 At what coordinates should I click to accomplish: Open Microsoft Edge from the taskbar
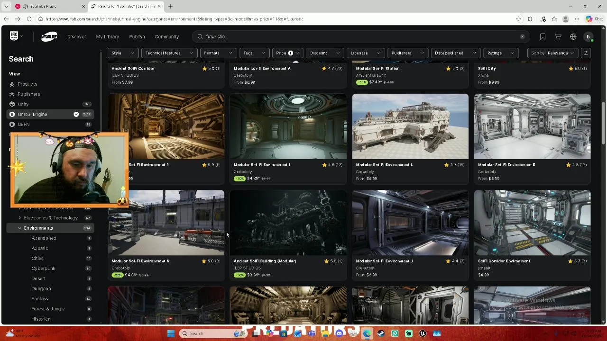pos(367,333)
